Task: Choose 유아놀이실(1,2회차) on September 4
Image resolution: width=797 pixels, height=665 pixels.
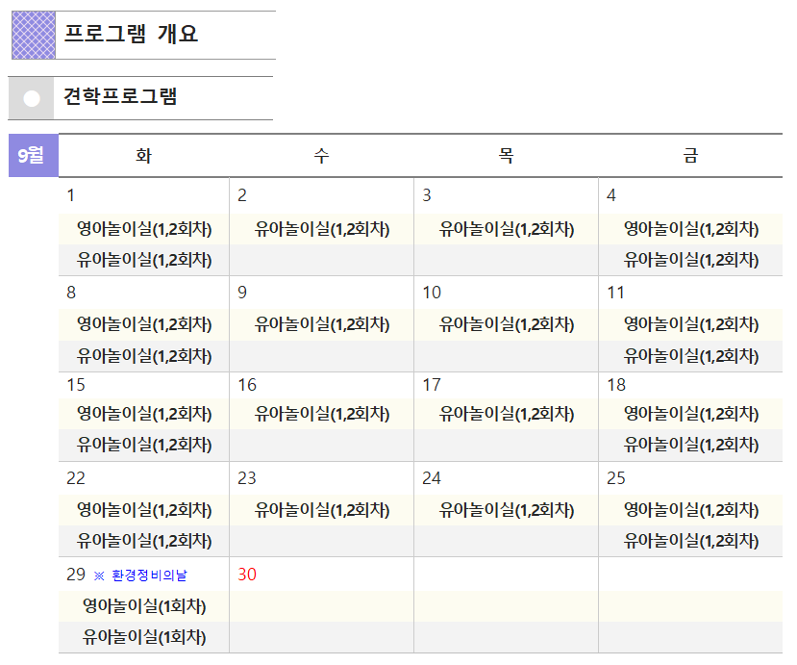Action: [x=691, y=260]
